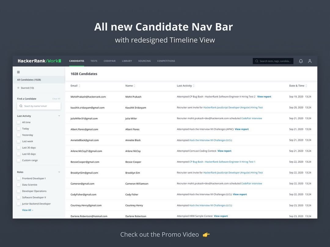
Task: Sort by the Email column arrows
Action: pyautogui.click(x=79, y=86)
